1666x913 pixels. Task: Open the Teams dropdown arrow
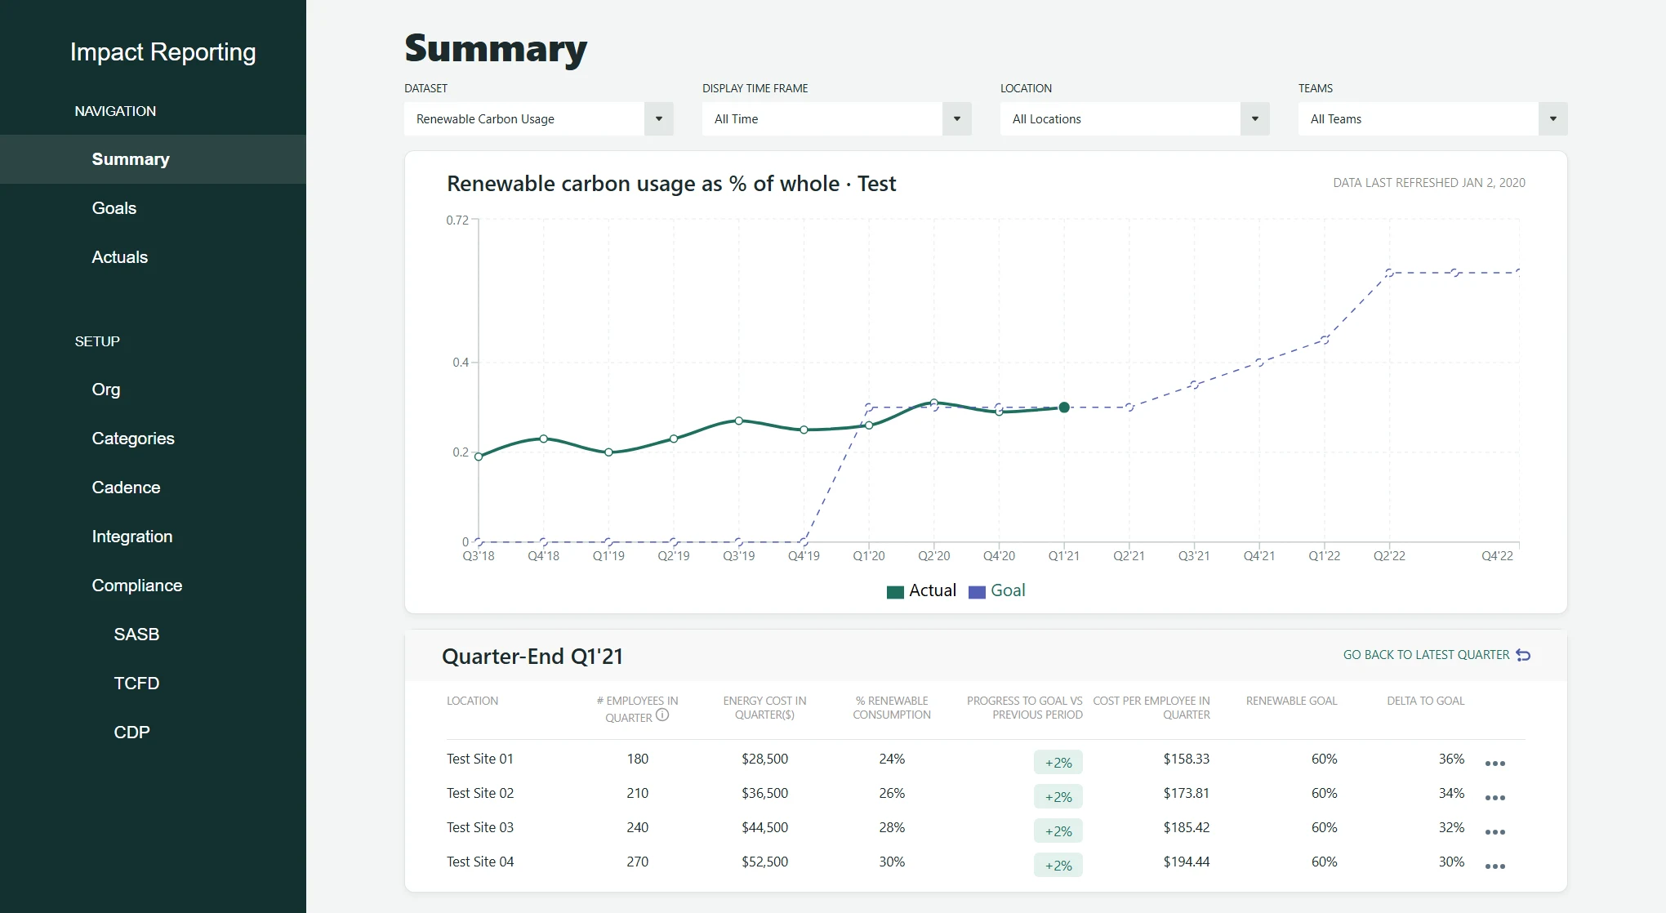click(1553, 119)
